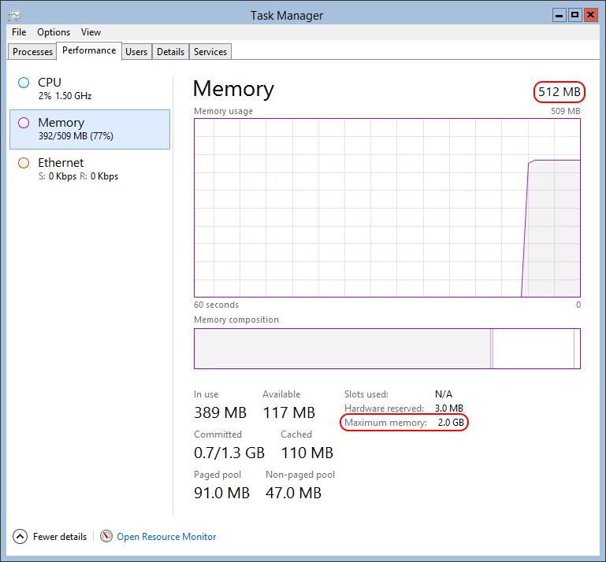Click the 2% 1.50 GHz CPU text

click(65, 96)
